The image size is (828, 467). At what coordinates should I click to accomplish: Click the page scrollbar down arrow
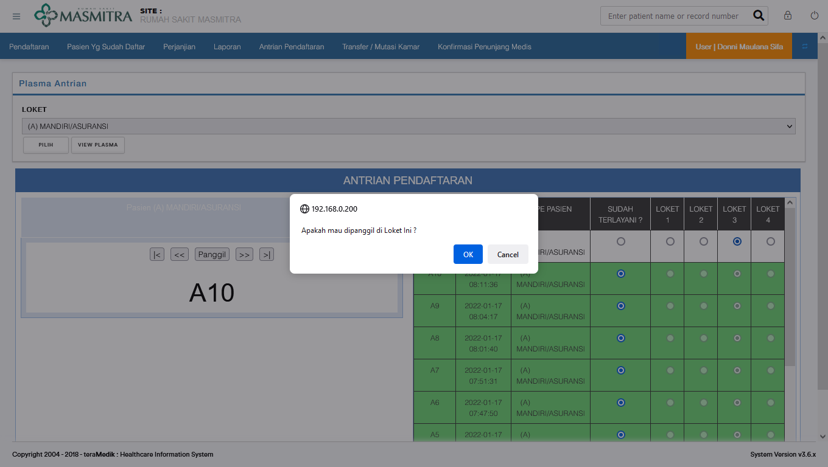pyautogui.click(x=823, y=437)
